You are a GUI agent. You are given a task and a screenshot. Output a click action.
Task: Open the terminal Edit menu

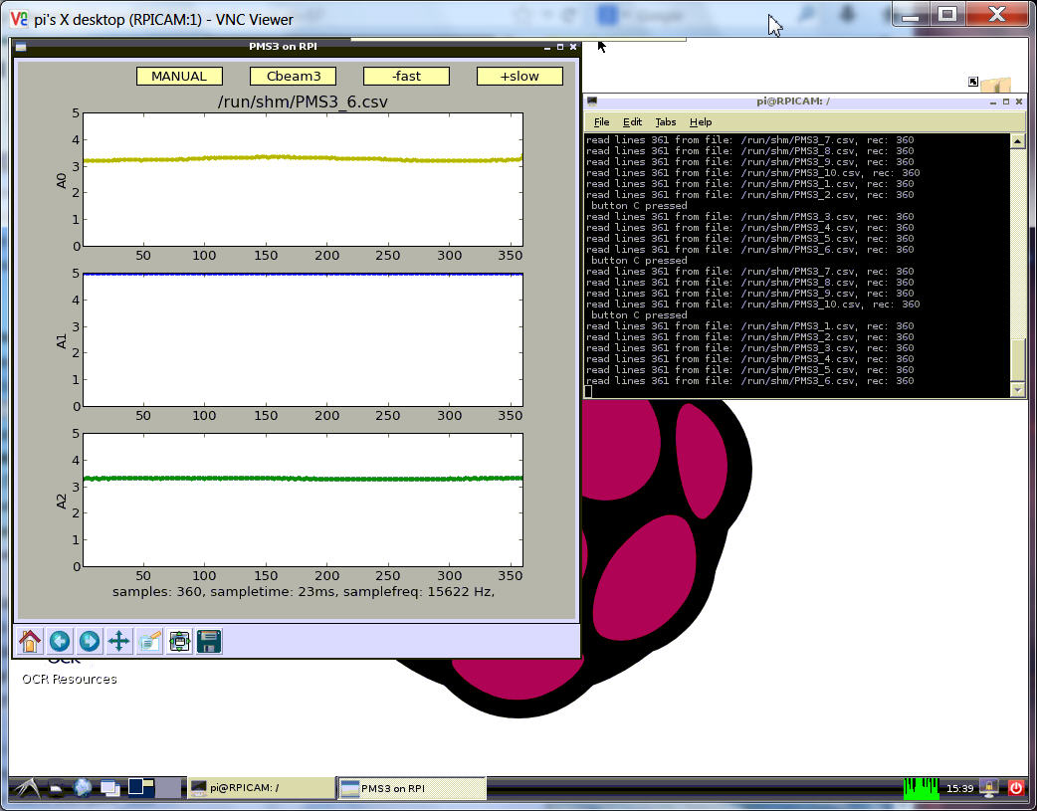pyautogui.click(x=632, y=122)
